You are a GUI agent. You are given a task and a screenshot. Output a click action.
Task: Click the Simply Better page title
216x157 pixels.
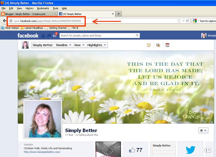click(x=81, y=130)
